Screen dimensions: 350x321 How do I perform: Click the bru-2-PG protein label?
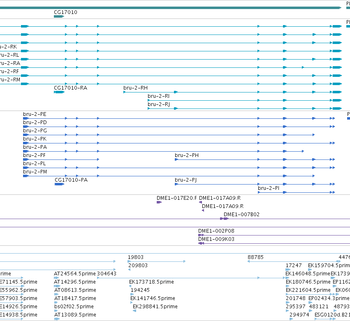tap(35, 131)
